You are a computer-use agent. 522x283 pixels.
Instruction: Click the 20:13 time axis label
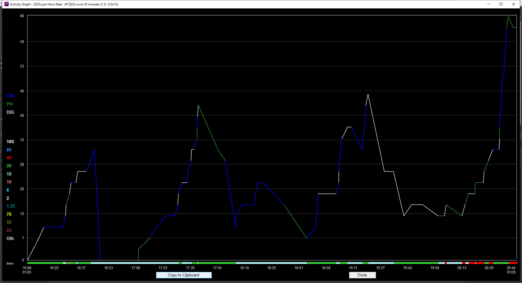pos(462,268)
